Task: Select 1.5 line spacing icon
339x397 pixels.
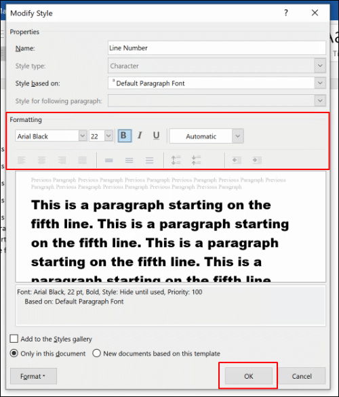Action: click(129, 160)
